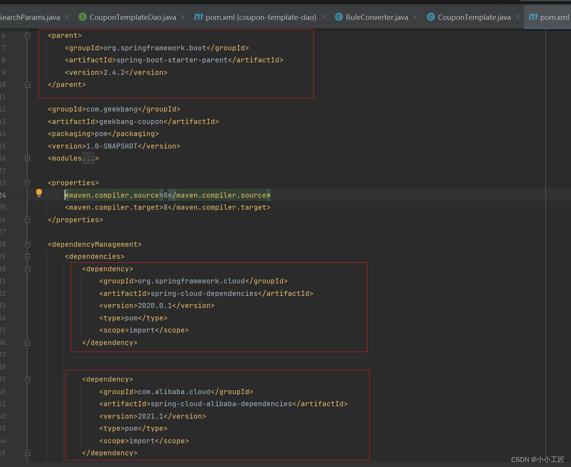Click the com.alibaba.cloud groupId text
The image size is (571, 467).
pos(174,392)
